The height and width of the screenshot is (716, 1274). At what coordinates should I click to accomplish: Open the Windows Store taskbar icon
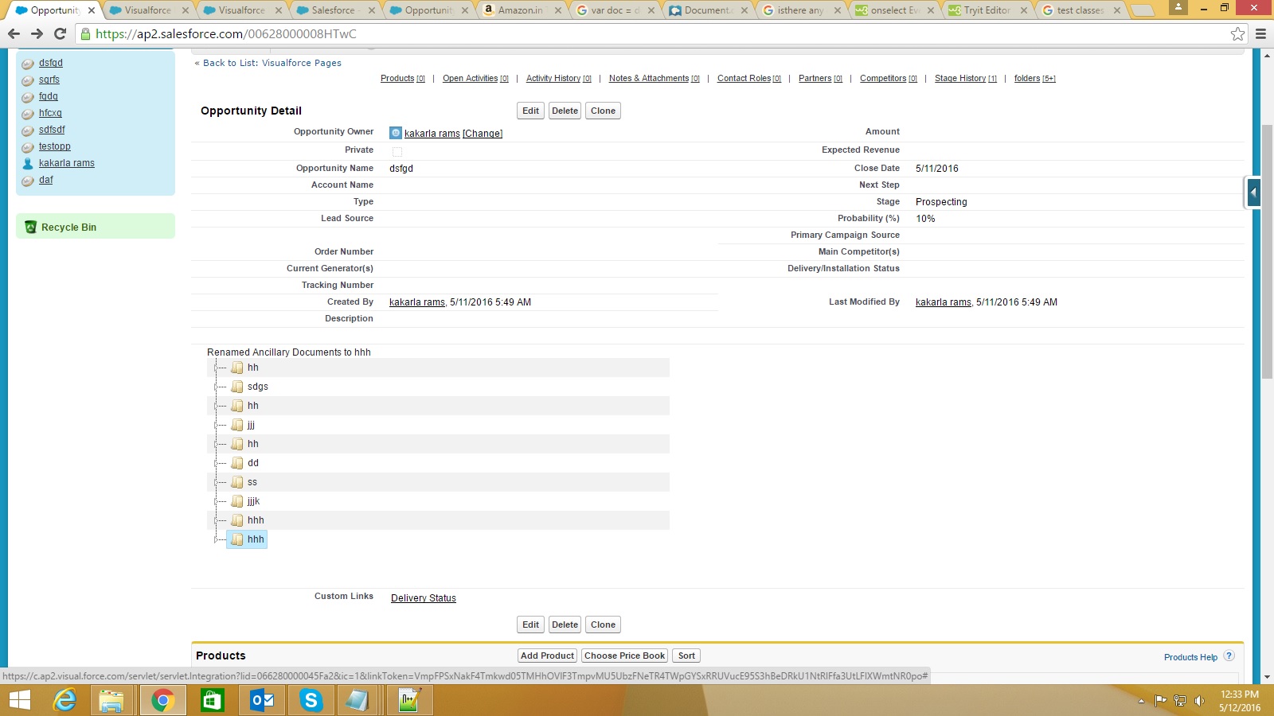tap(212, 700)
